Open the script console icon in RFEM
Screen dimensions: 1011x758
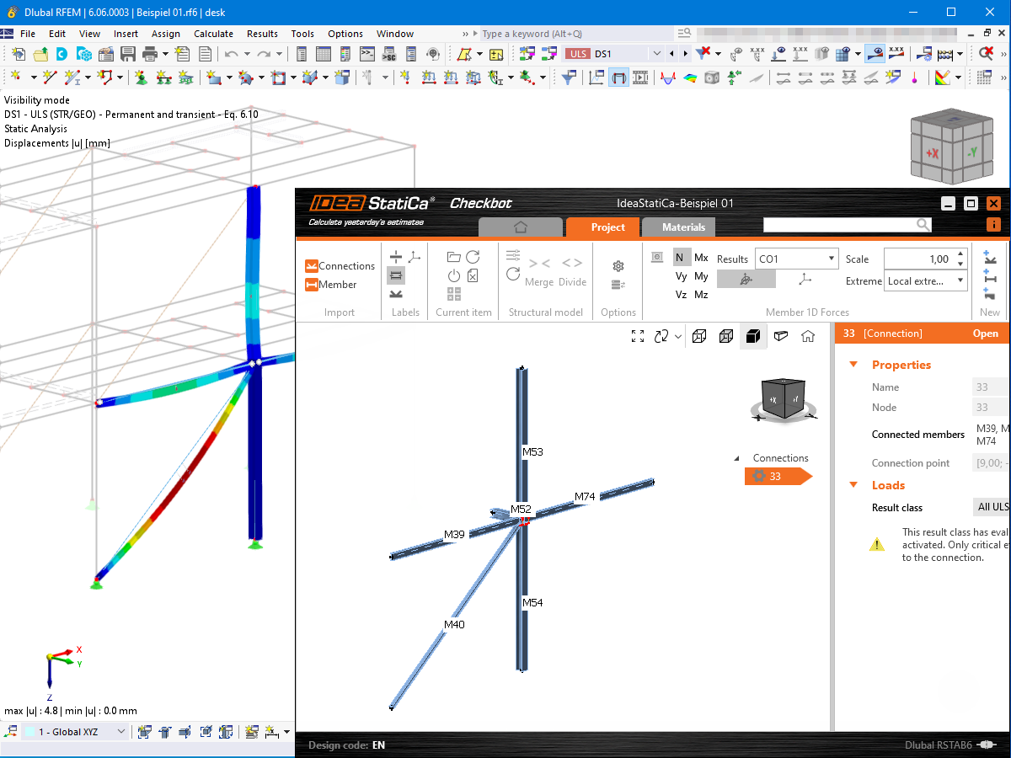[367, 54]
